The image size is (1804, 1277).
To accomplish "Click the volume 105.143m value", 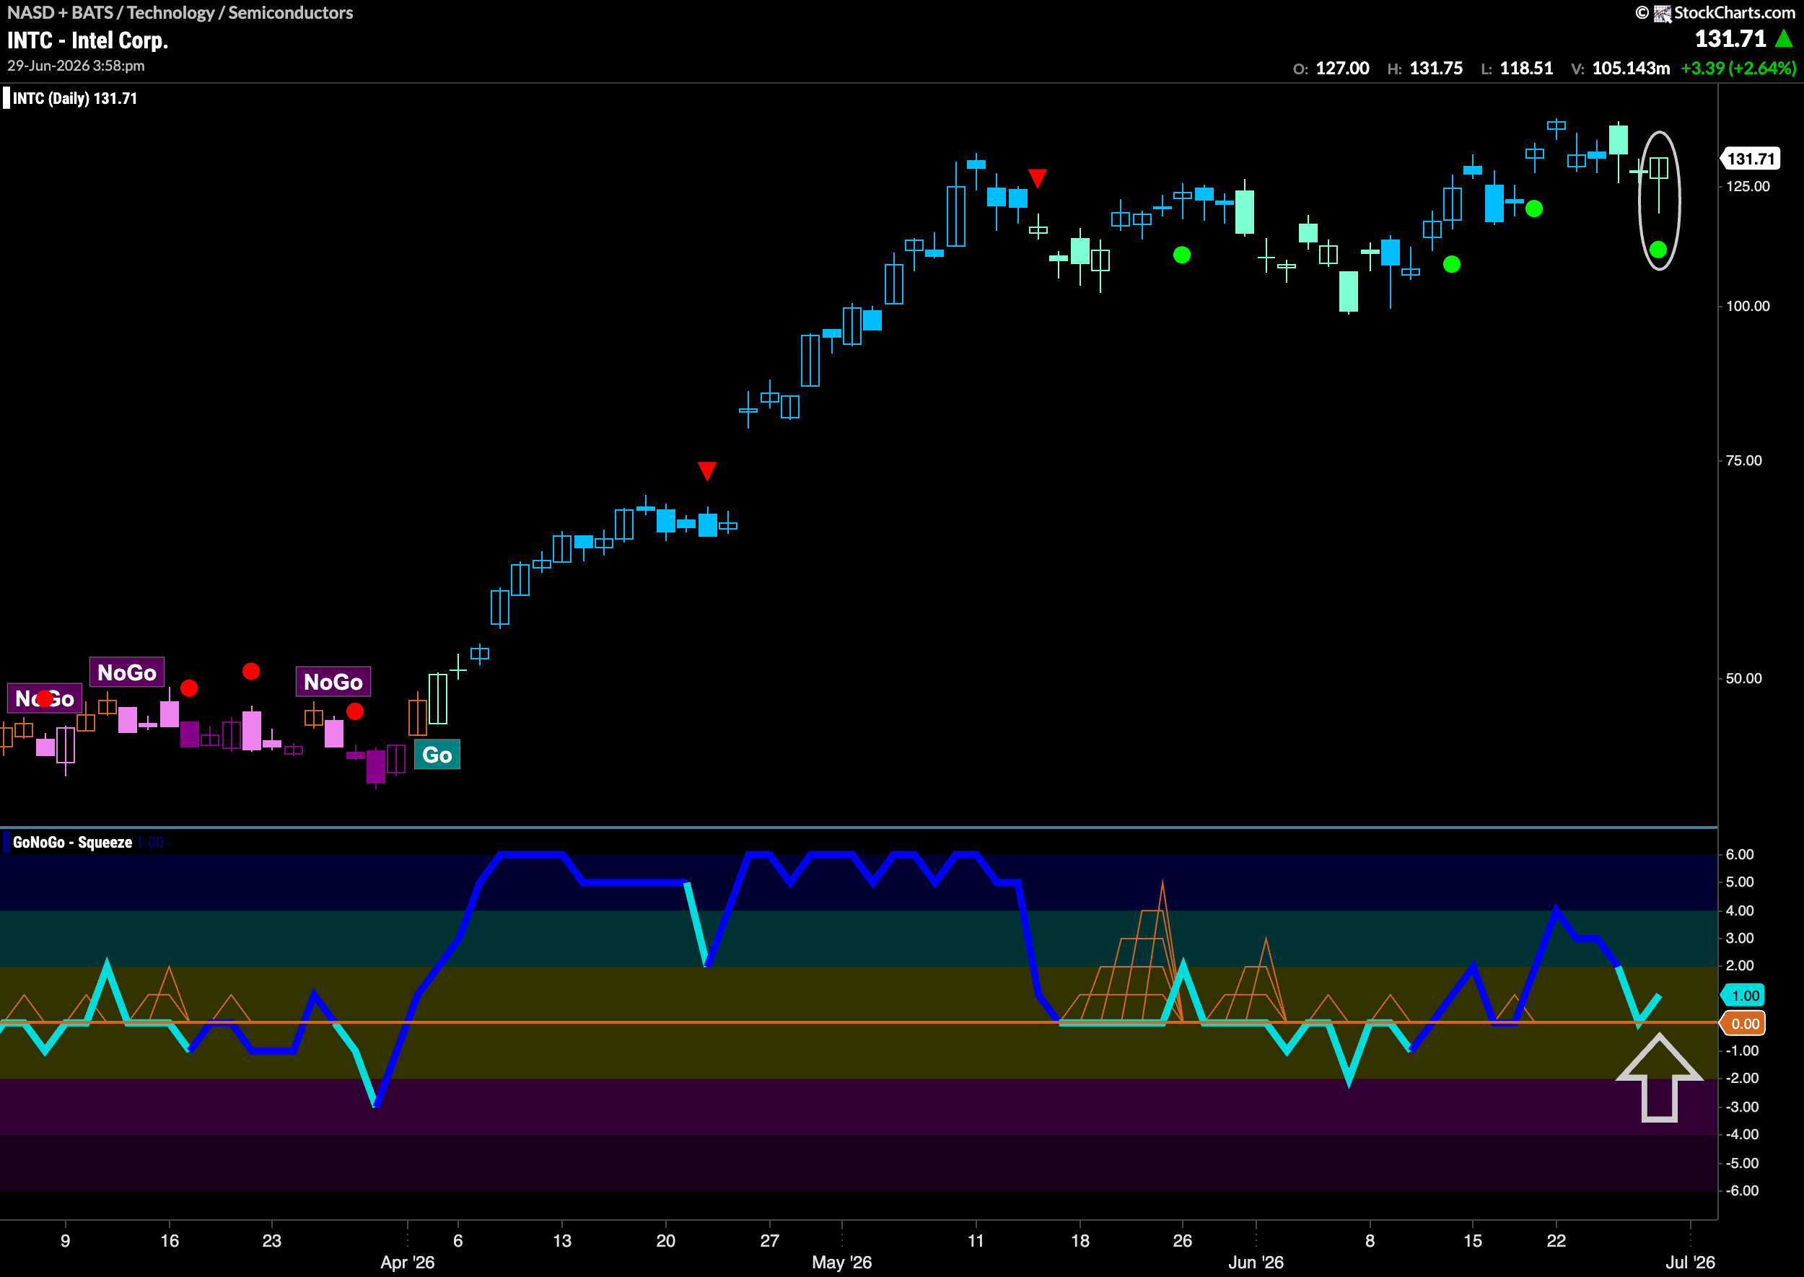I will (x=1631, y=69).
